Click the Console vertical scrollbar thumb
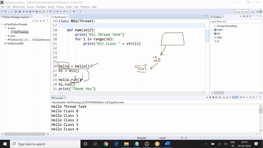263x148 pixels. point(261,111)
